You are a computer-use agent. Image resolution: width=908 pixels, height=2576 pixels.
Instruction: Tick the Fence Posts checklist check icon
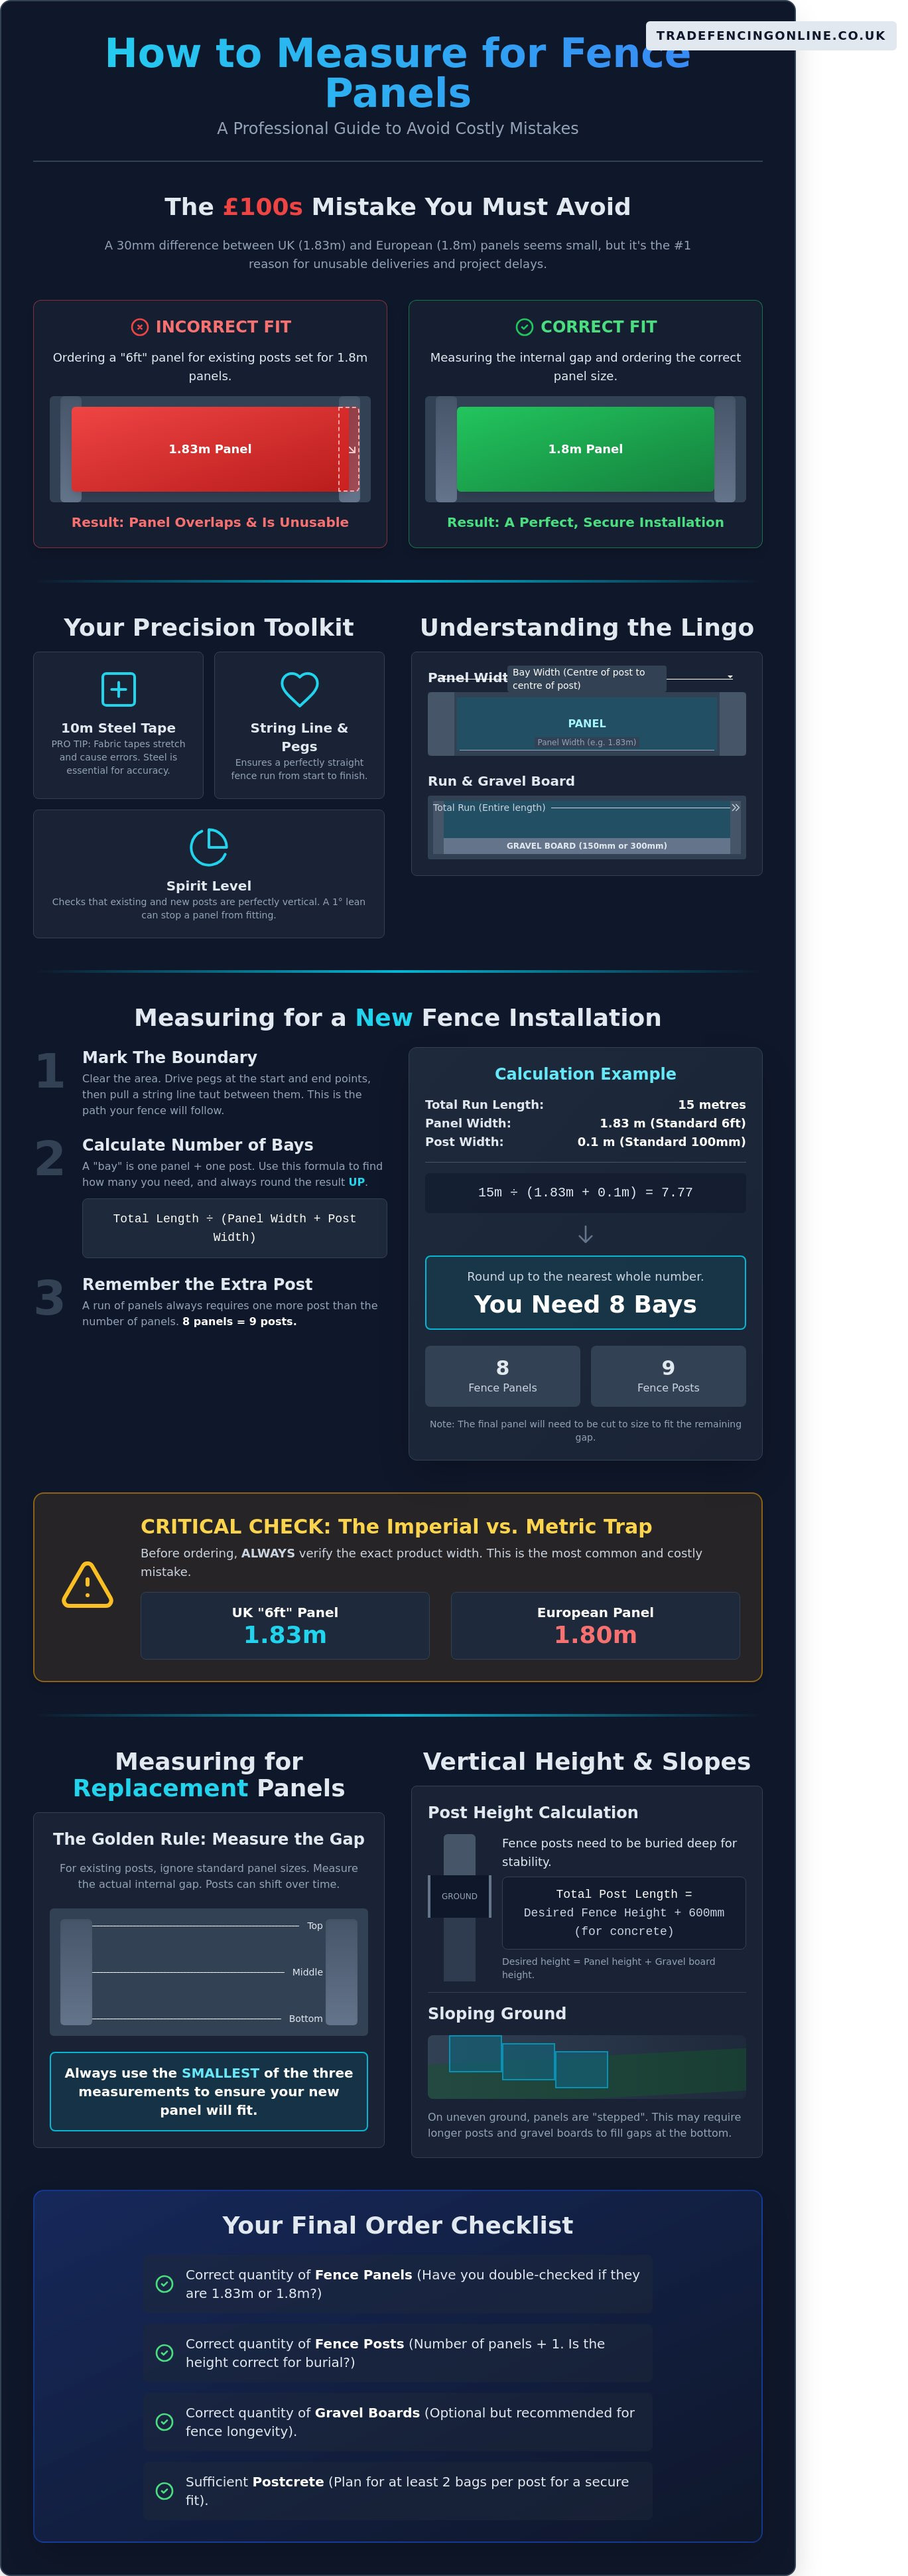[x=165, y=2353]
